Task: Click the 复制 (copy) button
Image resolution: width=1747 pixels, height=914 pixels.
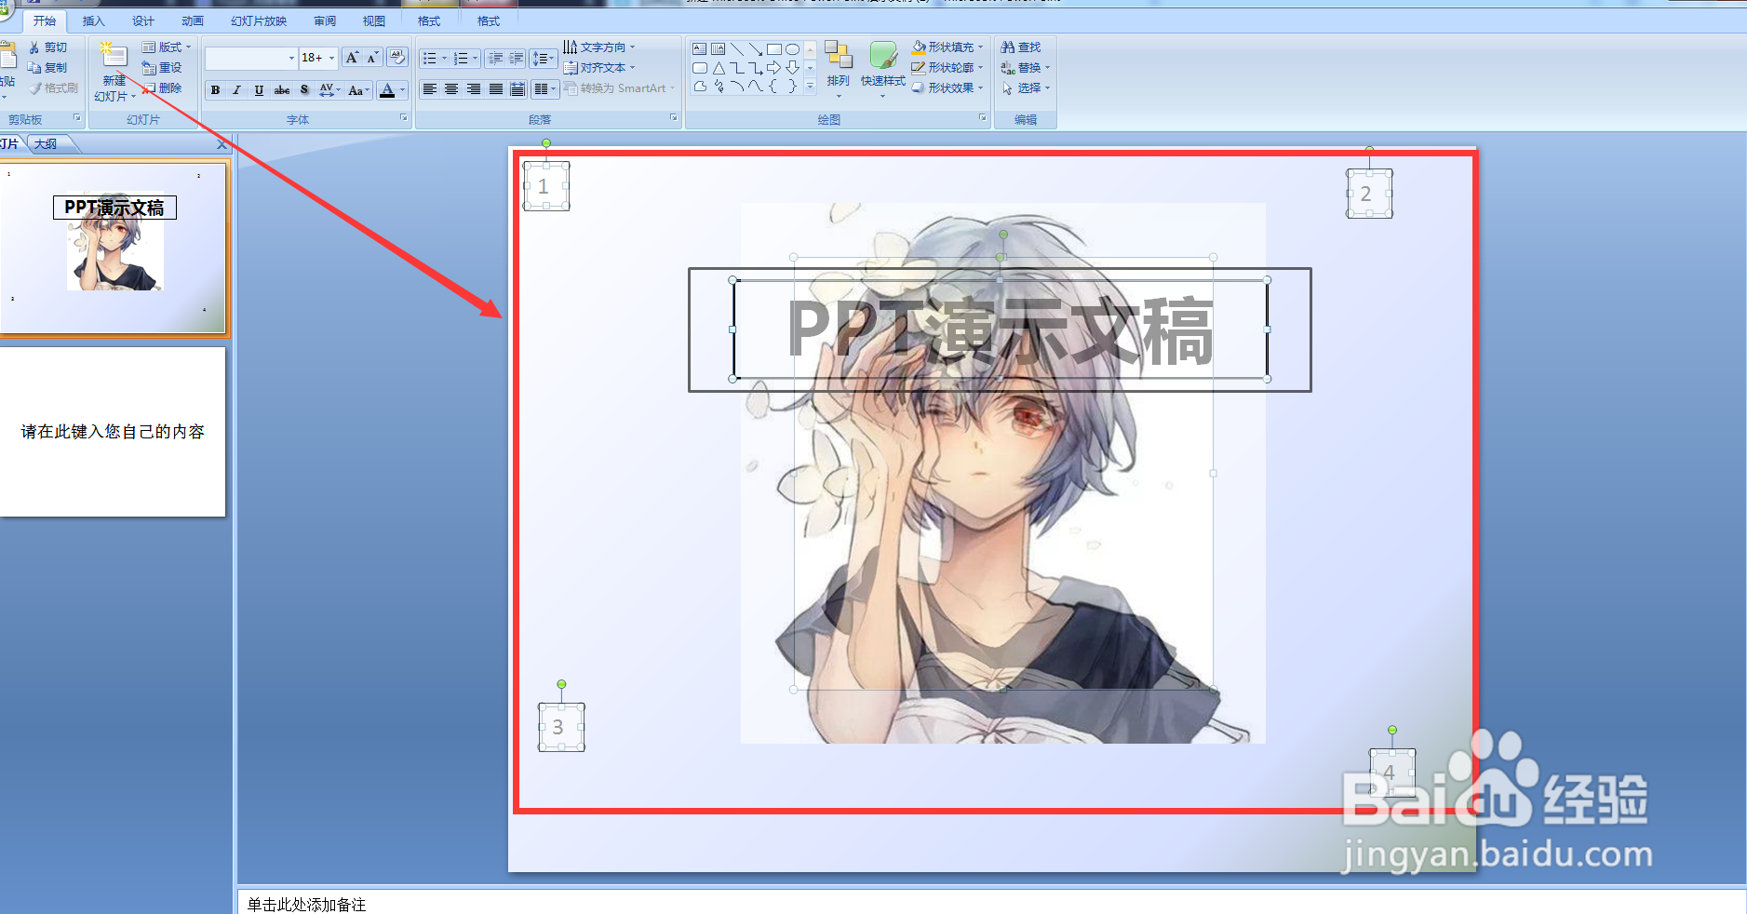Action: (47, 68)
